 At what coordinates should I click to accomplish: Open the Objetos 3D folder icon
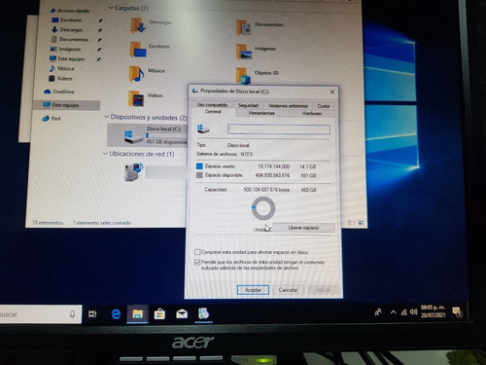pos(243,76)
